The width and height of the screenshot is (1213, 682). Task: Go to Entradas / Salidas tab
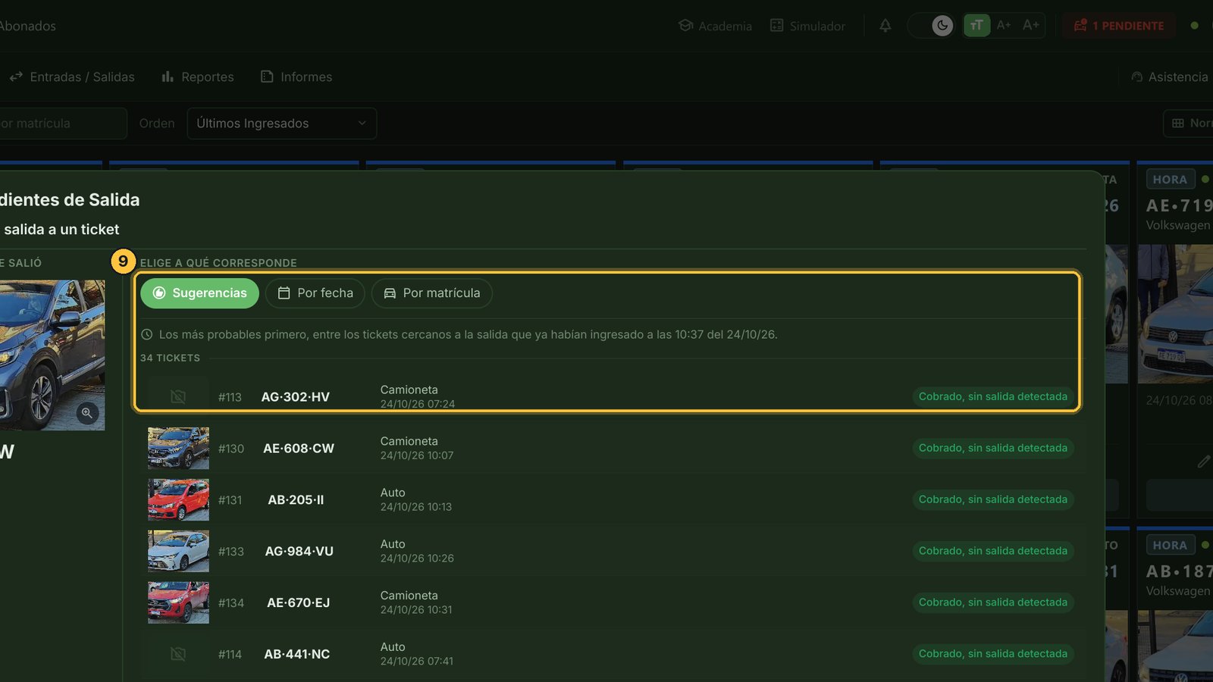point(72,77)
